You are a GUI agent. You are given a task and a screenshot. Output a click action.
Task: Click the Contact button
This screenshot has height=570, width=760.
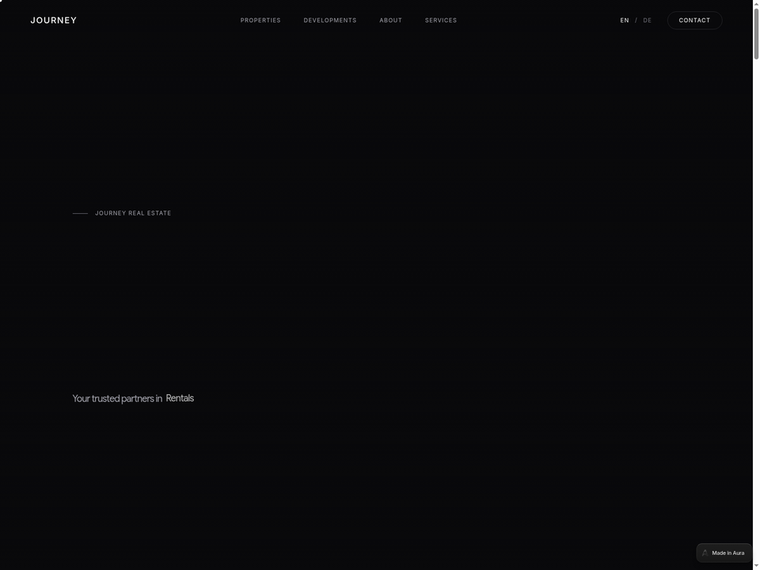694,21
